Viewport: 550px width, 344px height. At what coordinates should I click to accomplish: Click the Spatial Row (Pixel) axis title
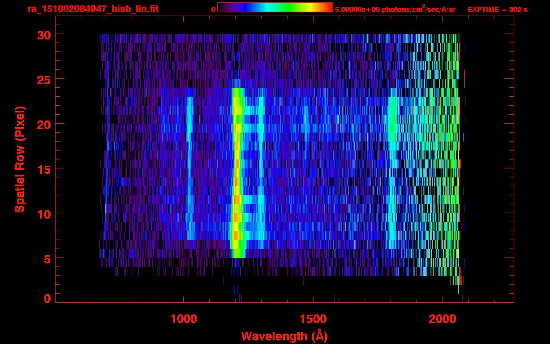click(x=20, y=159)
